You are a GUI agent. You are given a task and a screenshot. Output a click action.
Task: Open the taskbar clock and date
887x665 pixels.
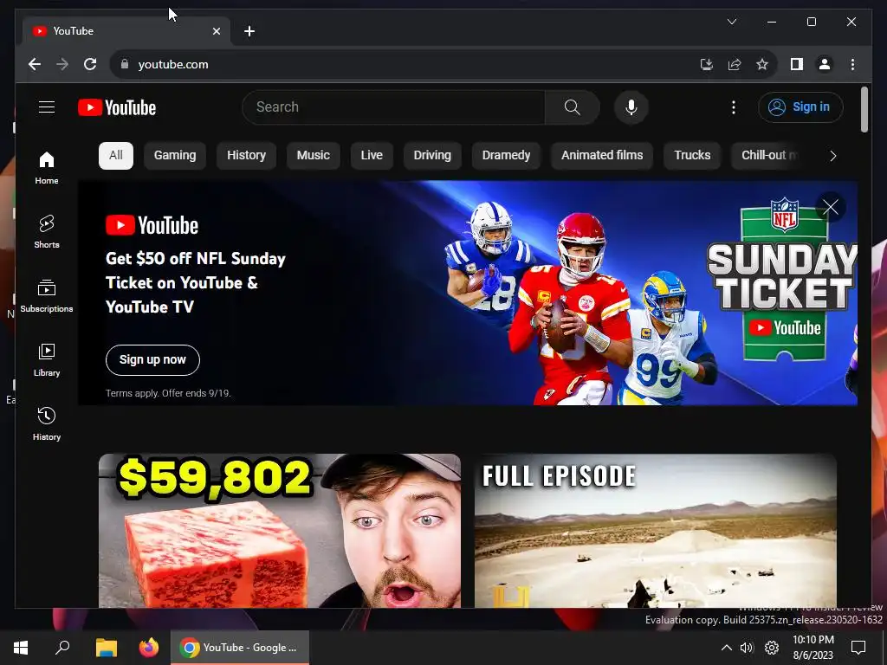click(x=813, y=648)
